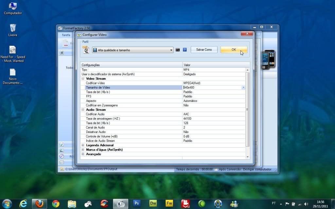The height and width of the screenshot is (209, 335).
Task: Collapse the Audio Stream section
Action: coord(83,110)
